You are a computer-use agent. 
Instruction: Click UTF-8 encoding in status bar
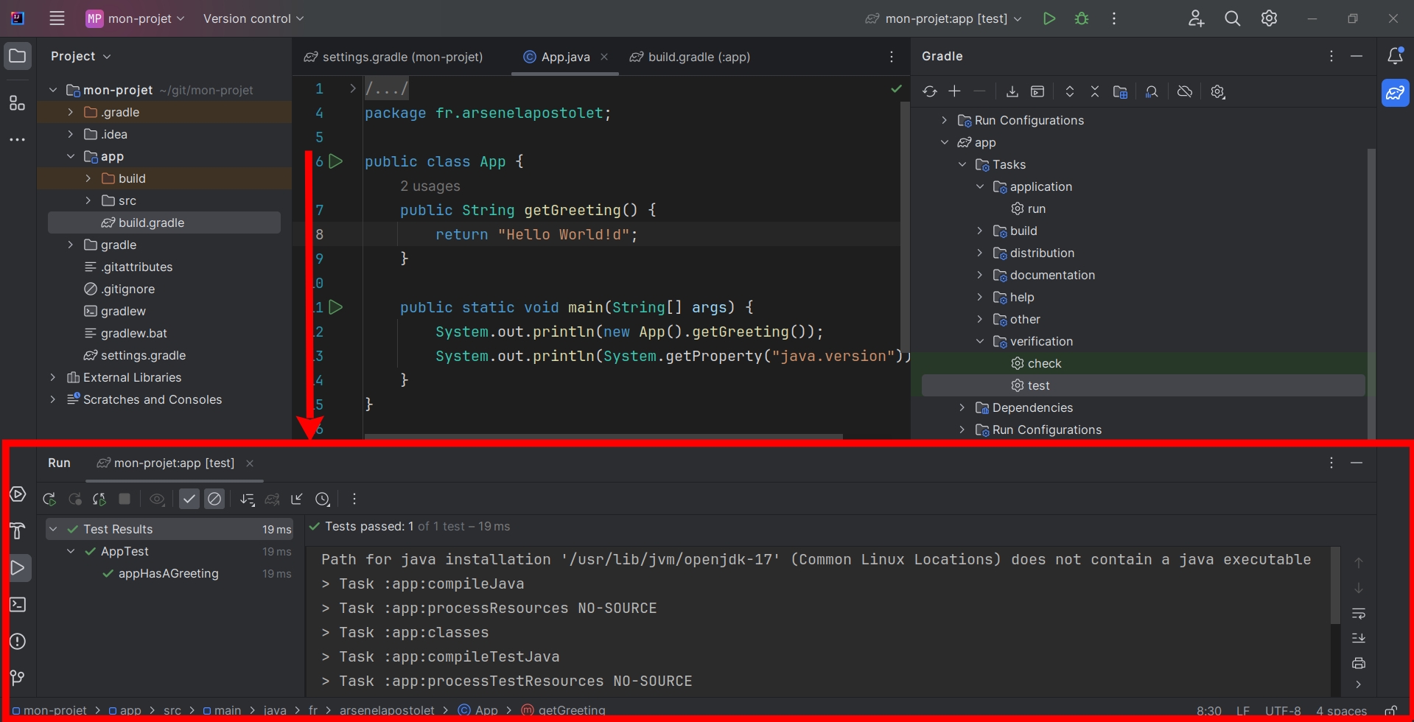(1283, 711)
